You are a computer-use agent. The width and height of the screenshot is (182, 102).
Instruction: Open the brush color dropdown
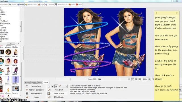coord(67,86)
